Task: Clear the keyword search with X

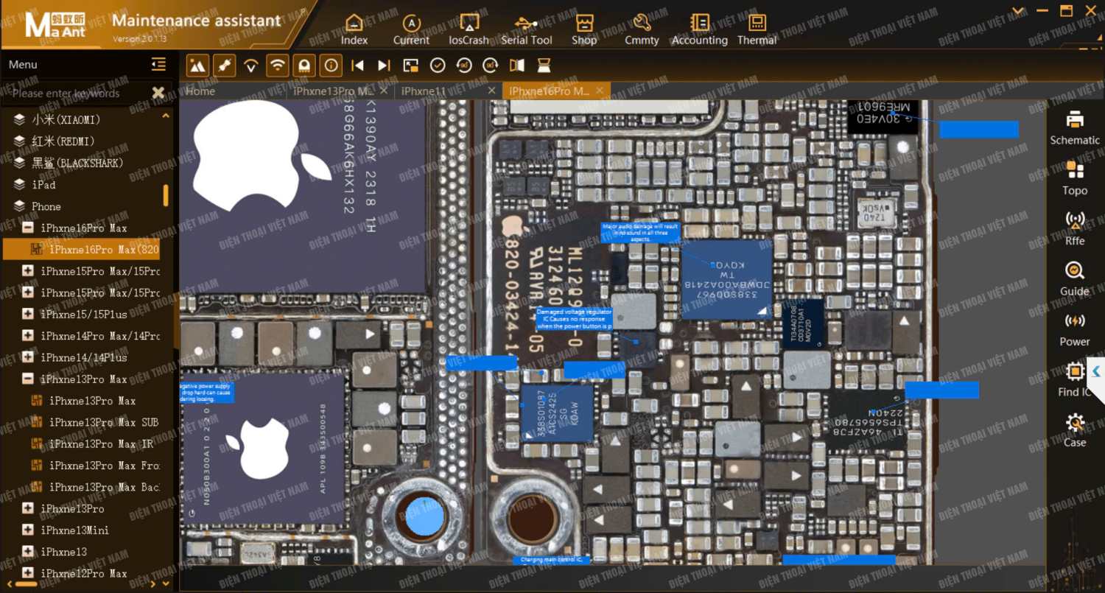Action: (x=158, y=93)
